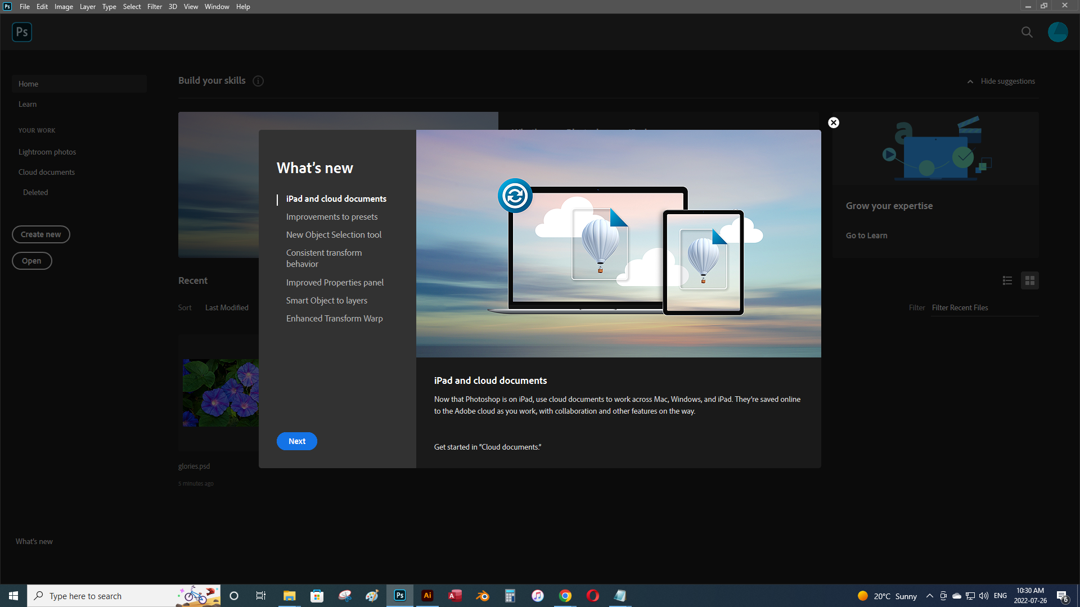This screenshot has width=1080, height=607.
Task: Open the Filter menu
Action: click(154, 7)
